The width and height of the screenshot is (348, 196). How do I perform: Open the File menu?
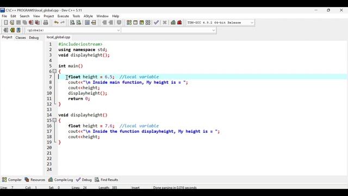pyautogui.click(x=4, y=16)
